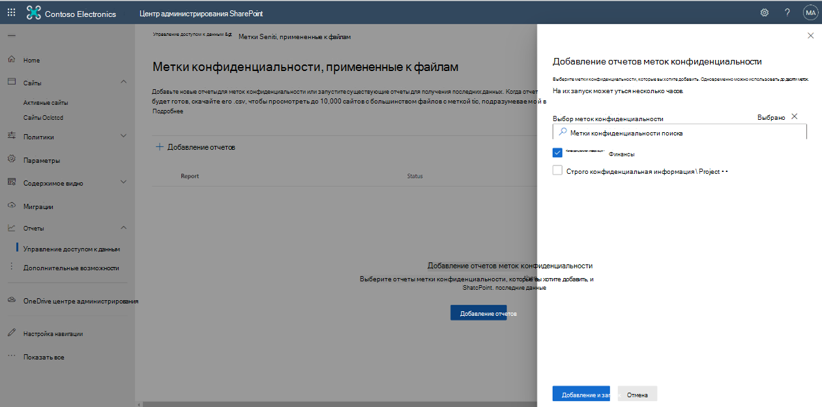This screenshot has height=407, width=822.
Task: Click the Добавление и запуск button
Action: 581,393
